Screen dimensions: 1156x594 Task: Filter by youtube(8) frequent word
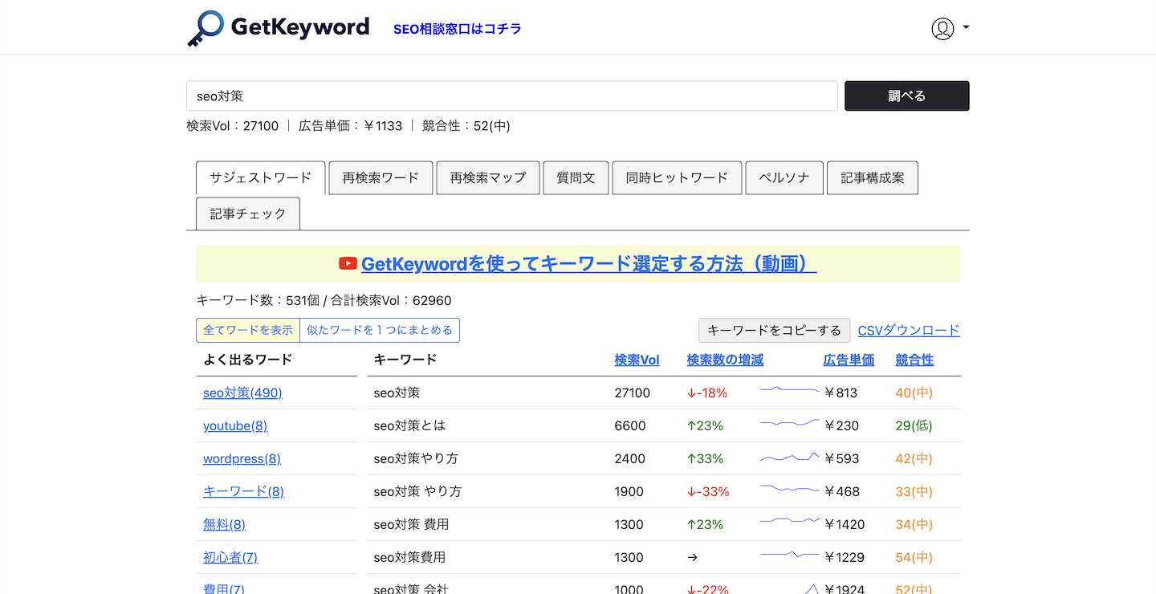tap(235, 425)
